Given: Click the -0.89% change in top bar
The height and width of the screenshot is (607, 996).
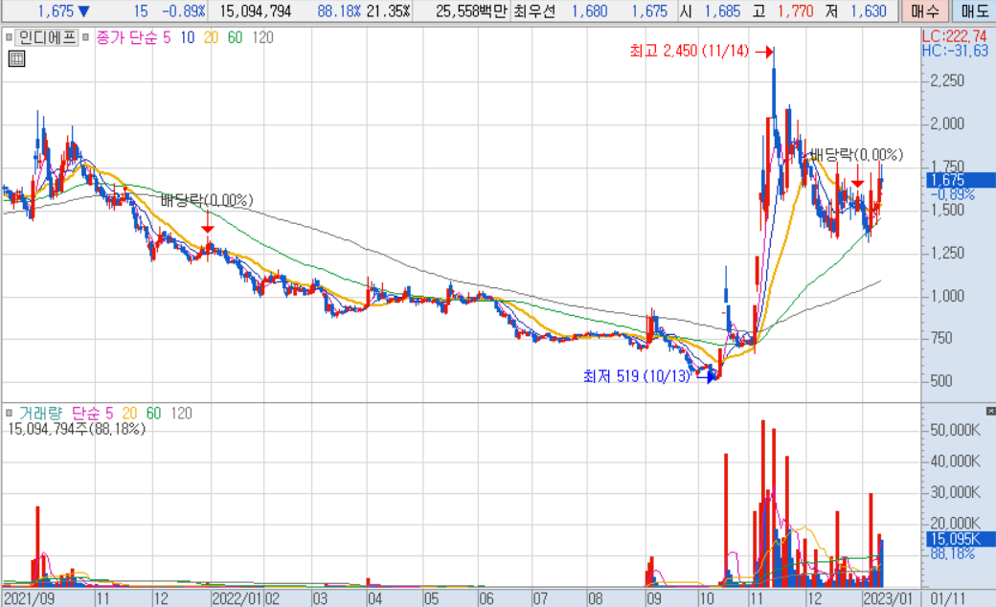Looking at the screenshot, I should pyautogui.click(x=184, y=11).
